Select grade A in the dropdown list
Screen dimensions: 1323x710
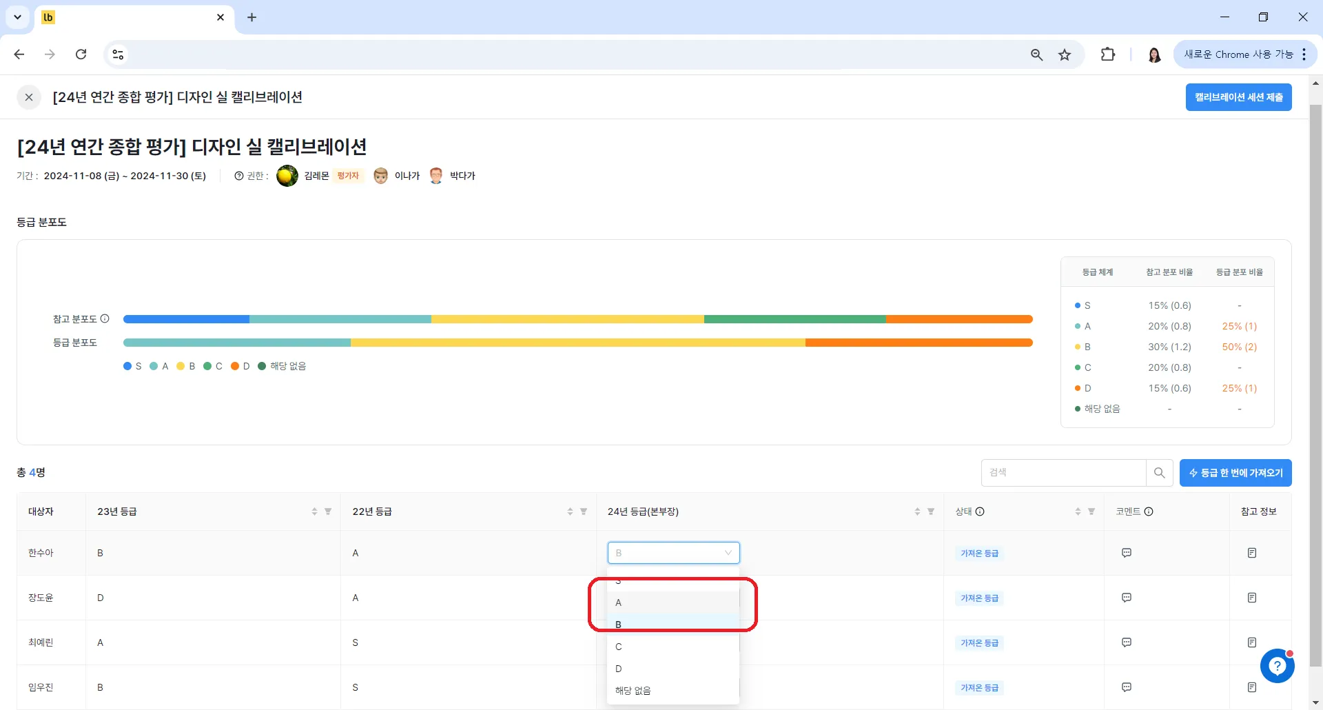(x=673, y=602)
